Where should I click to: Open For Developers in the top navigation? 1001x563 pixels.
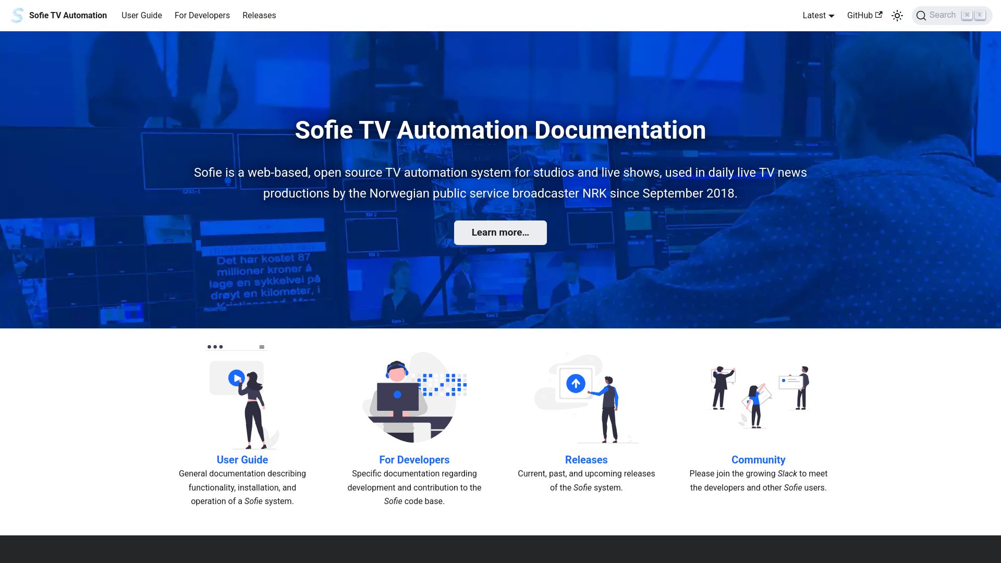(202, 16)
